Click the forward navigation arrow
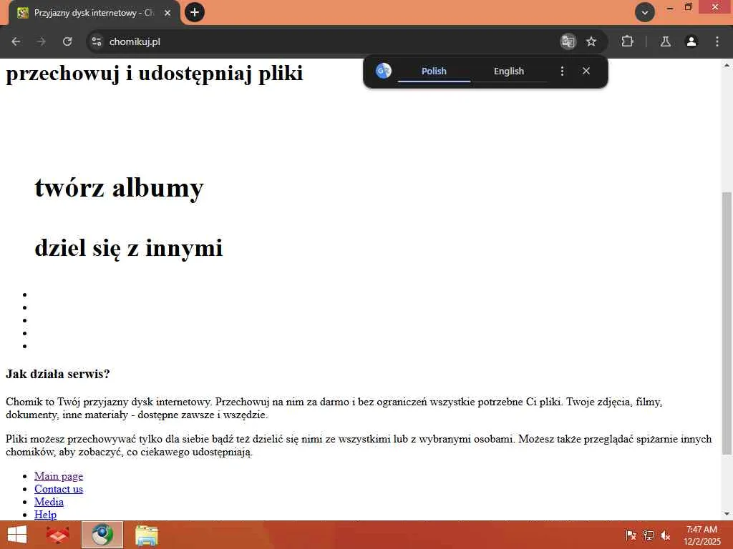The image size is (733, 549). tap(42, 41)
